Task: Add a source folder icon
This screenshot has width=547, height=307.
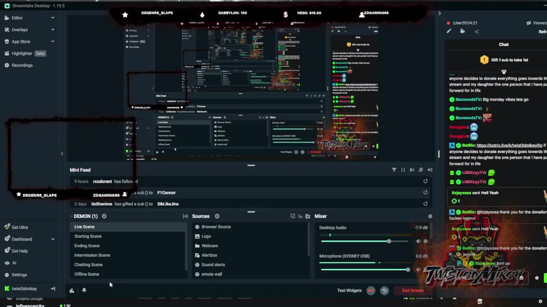Action: click(308, 216)
